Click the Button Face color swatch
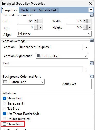95x130 pixels. point(5,82)
